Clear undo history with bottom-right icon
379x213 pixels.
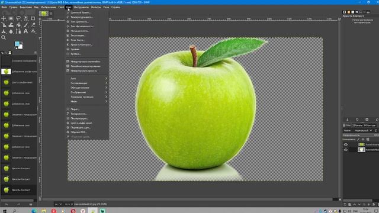[31, 204]
